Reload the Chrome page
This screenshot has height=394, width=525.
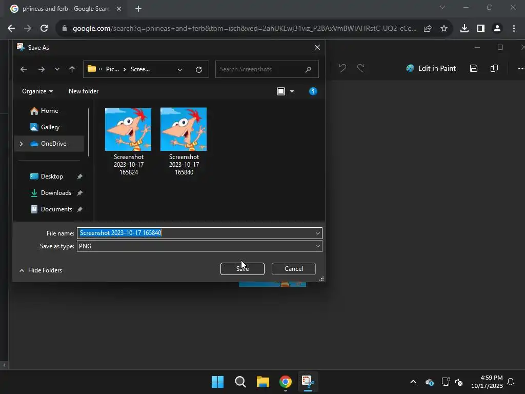click(x=44, y=29)
